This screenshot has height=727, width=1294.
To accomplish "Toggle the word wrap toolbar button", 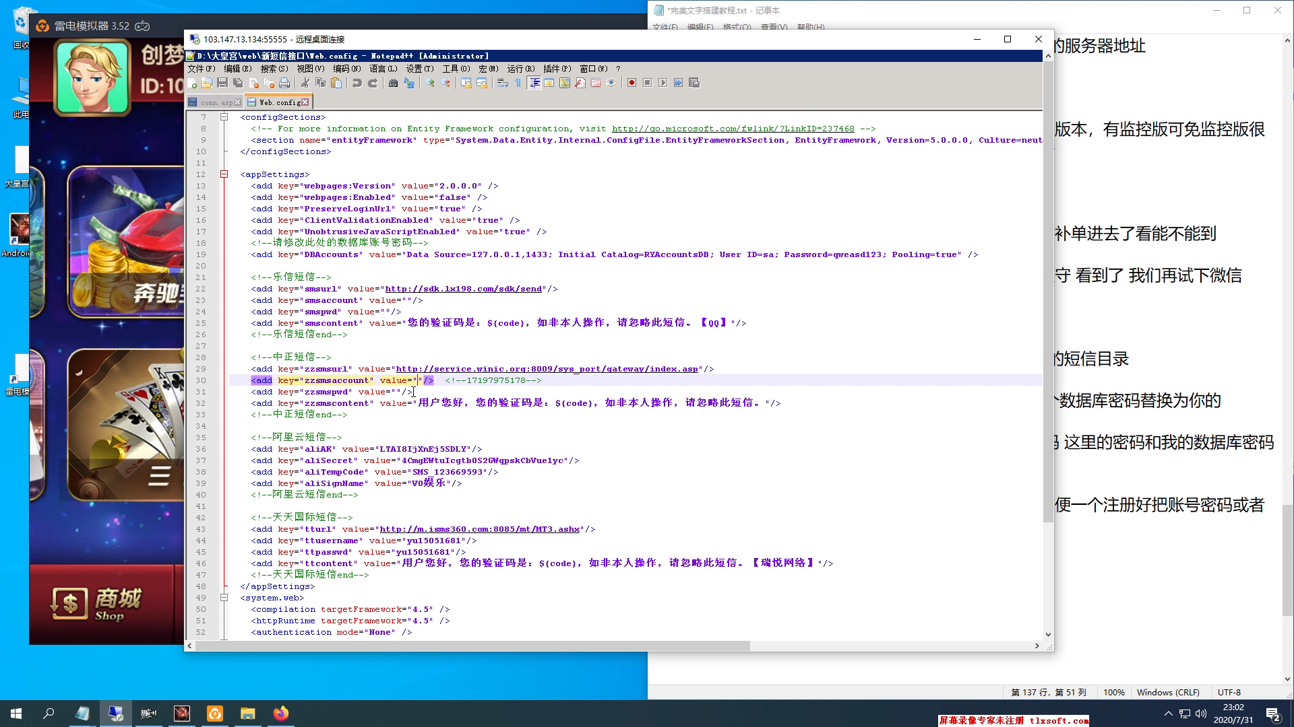I will pos(502,83).
